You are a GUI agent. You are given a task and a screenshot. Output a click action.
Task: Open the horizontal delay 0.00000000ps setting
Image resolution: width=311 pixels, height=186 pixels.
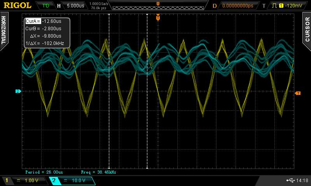coord(237,6)
